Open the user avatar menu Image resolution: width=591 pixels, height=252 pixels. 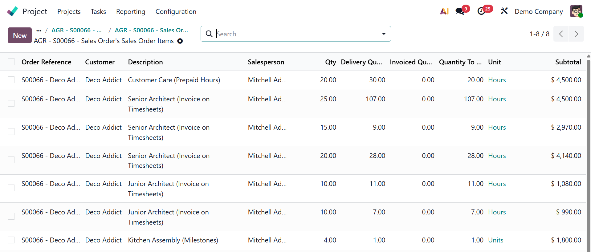576,11
